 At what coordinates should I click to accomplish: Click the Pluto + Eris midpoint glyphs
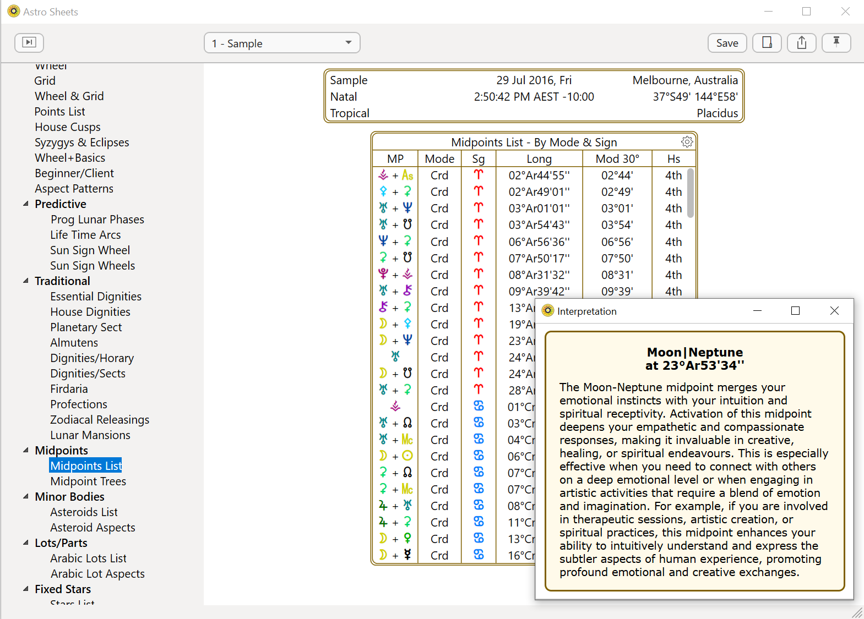click(395, 274)
